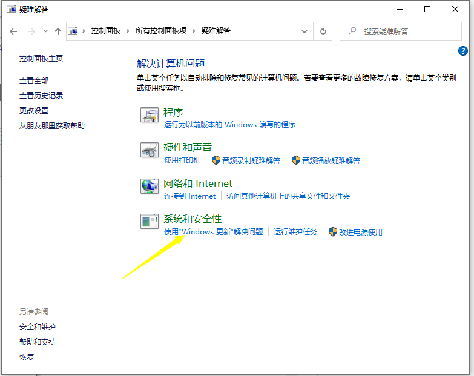Go back using the back arrow

(13, 31)
